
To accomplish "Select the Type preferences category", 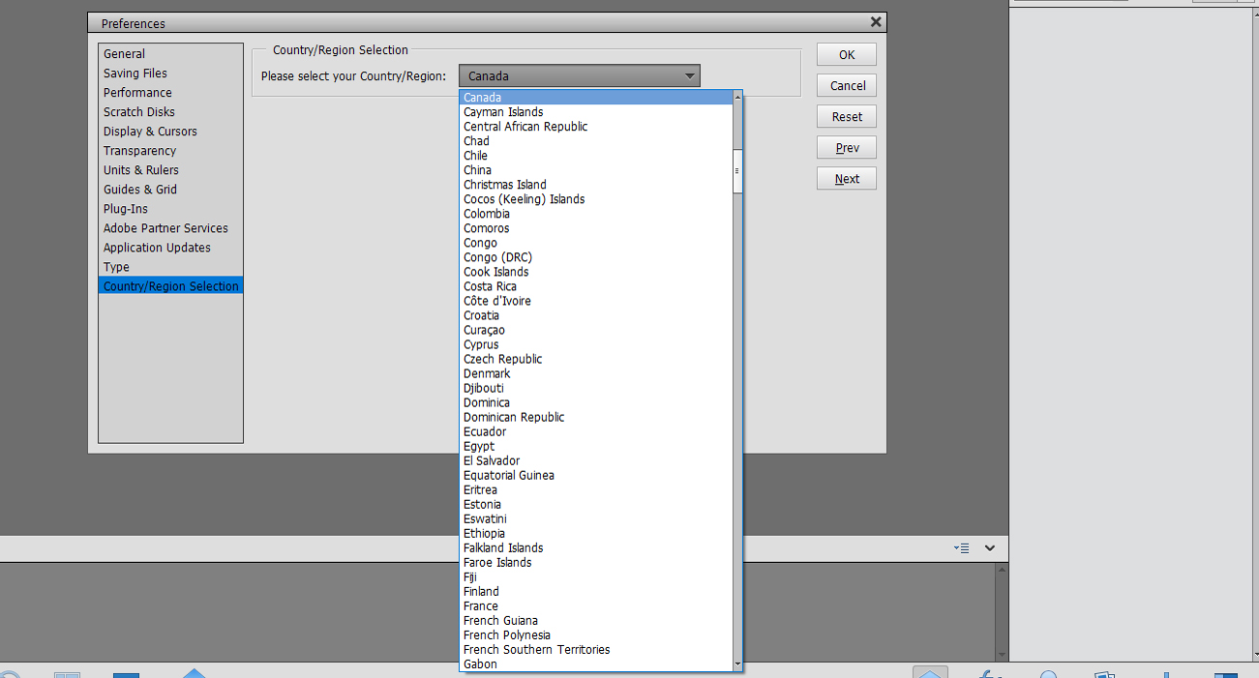I will (x=170, y=266).
